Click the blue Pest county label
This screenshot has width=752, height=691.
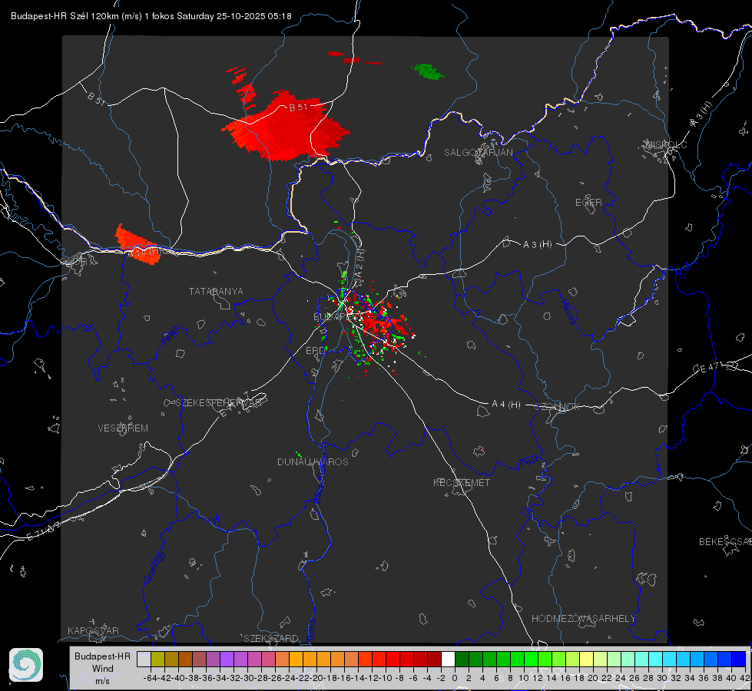pos(528,462)
